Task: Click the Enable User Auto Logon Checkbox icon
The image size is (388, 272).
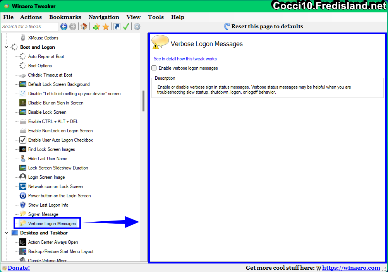Action: [x=23, y=140]
